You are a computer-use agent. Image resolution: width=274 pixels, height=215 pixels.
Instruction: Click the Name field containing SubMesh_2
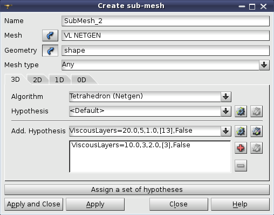[x=166, y=21]
